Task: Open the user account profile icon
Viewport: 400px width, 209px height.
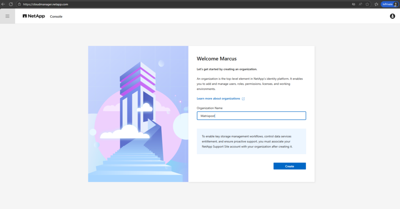Action: (x=392, y=16)
